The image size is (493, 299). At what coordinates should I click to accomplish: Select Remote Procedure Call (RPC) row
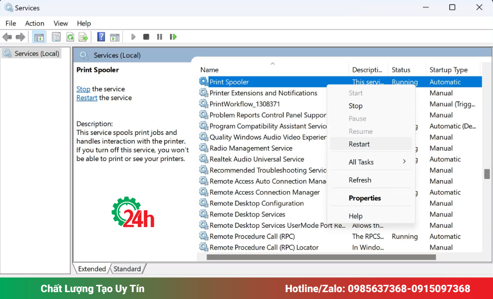252,236
